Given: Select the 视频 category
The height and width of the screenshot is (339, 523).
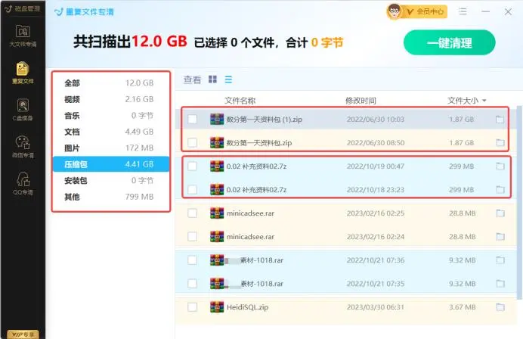Looking at the screenshot, I should [x=73, y=99].
